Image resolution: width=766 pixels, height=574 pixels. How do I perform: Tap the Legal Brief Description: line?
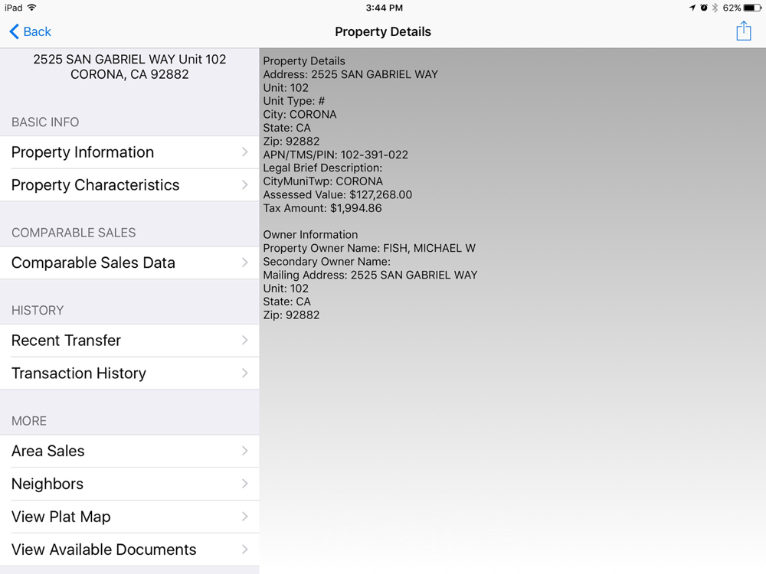(322, 168)
